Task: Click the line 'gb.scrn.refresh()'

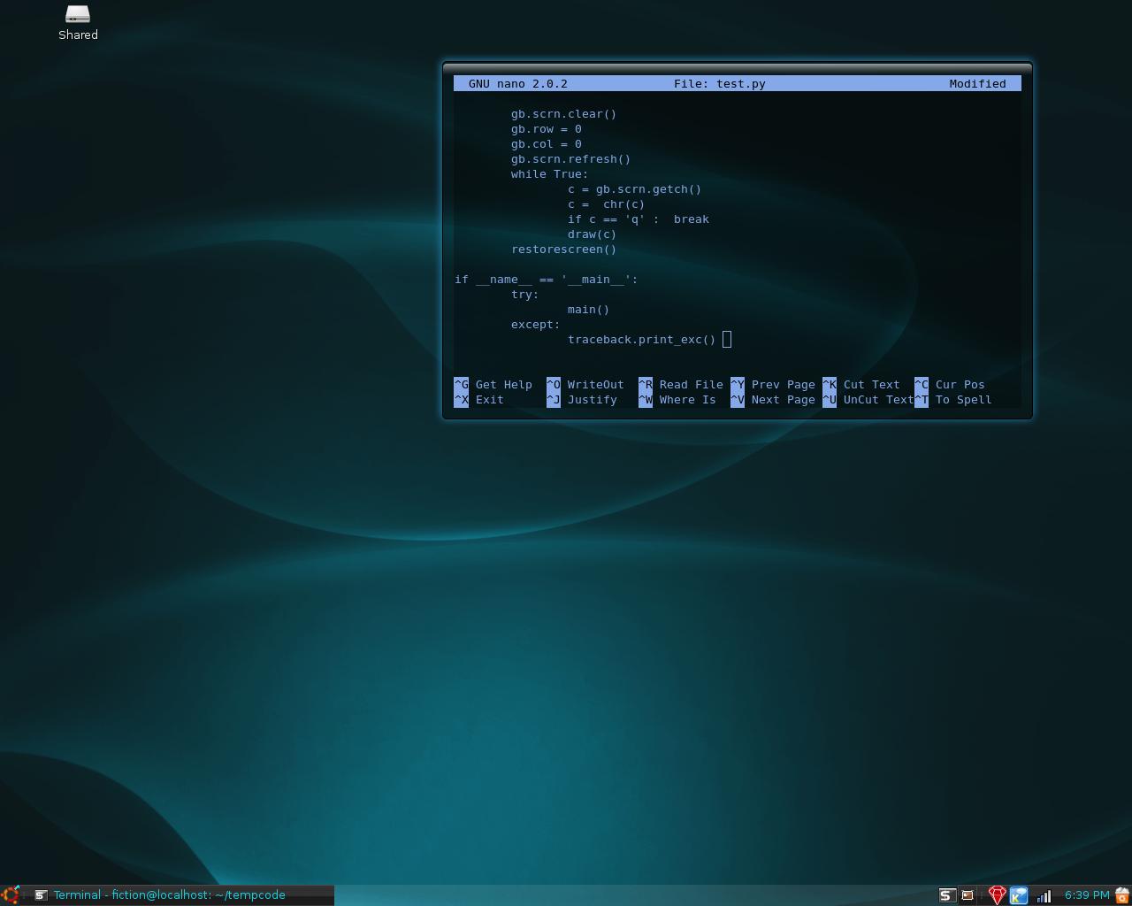Action: 571,158
